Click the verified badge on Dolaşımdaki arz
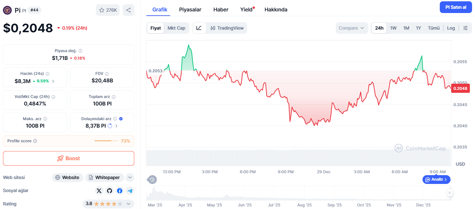The width and height of the screenshot is (475, 209). pos(121,119)
